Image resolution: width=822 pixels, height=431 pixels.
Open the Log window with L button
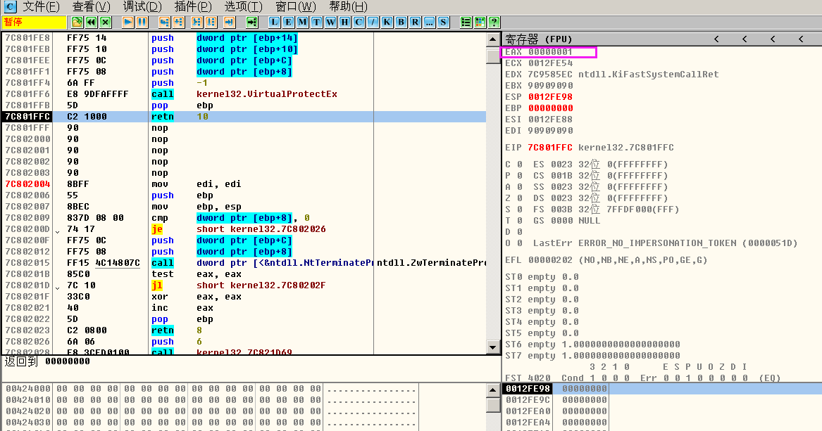(275, 22)
